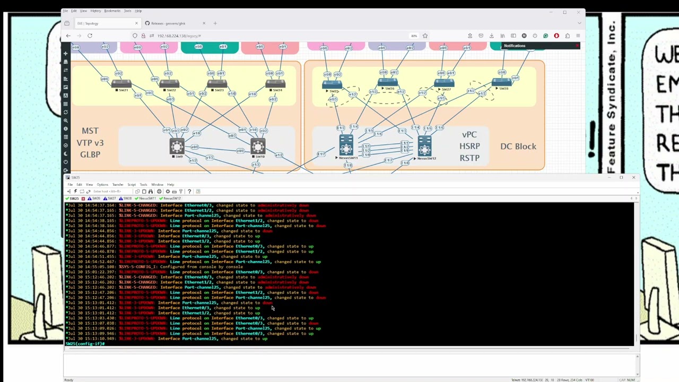Close the SW25 session tab

[83, 198]
